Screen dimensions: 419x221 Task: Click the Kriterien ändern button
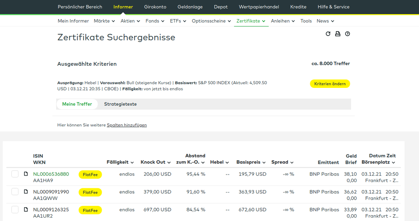[330, 84]
